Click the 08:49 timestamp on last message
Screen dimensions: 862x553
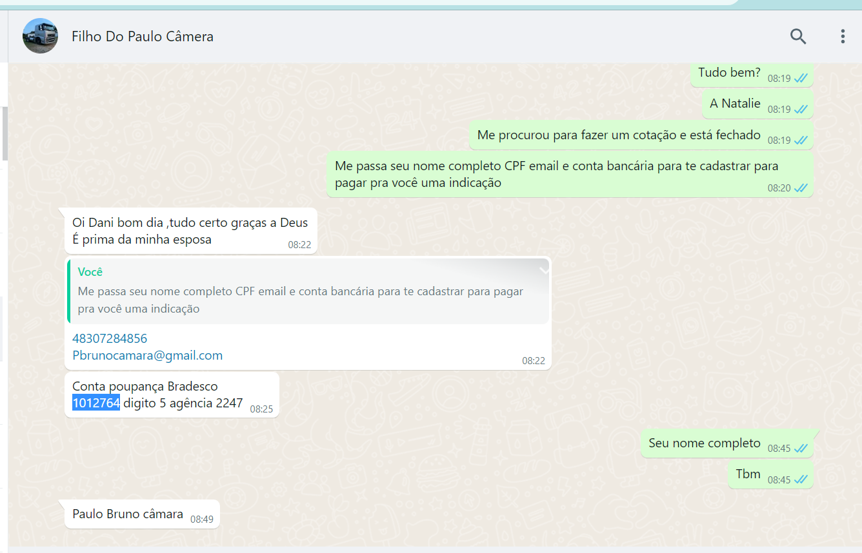(201, 519)
